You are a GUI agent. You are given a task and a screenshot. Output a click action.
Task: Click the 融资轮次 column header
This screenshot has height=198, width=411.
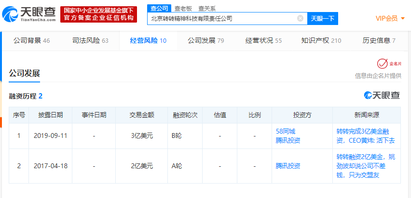[185, 115]
